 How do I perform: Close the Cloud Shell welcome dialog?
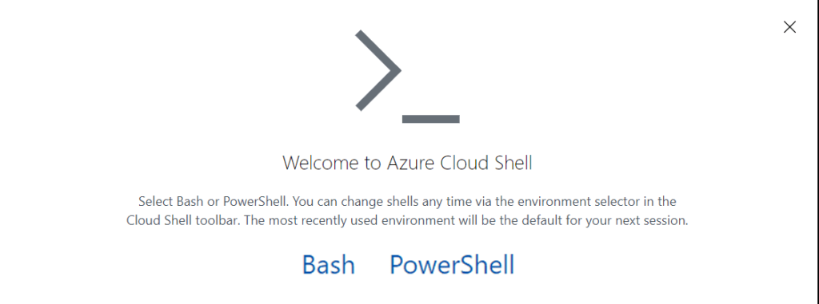pos(789,27)
